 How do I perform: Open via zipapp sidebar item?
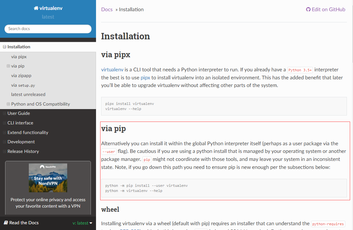coord(21,75)
